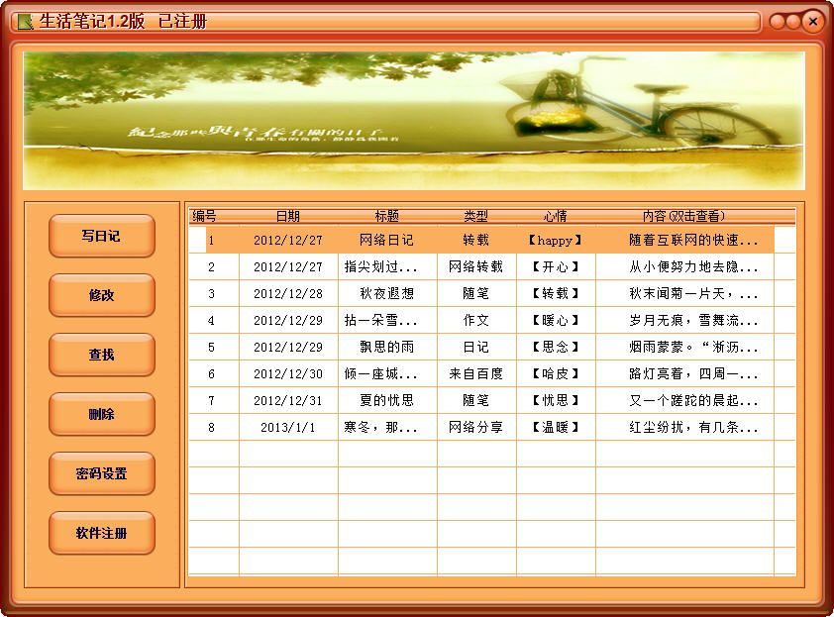Click the 删除 button to delete an entry
834x617 pixels.
click(101, 414)
